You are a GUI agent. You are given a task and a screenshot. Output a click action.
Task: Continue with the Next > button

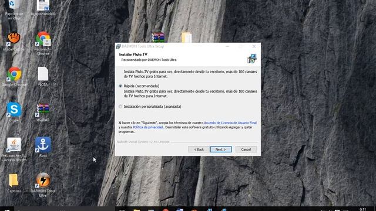pyautogui.click(x=221, y=149)
